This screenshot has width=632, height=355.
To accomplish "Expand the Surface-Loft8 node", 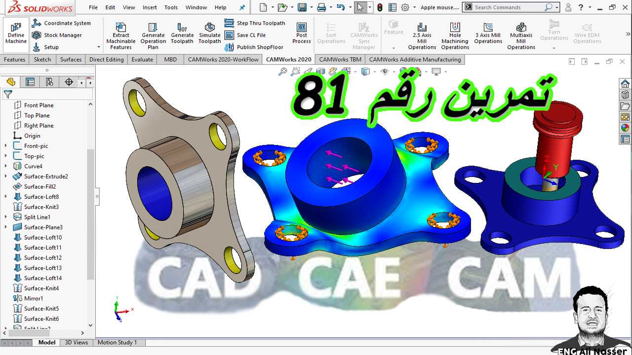I will click(6, 197).
